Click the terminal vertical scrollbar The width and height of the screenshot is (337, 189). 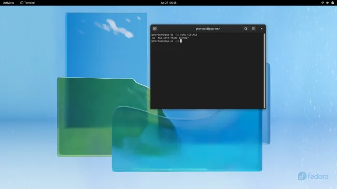[x=264, y=71]
